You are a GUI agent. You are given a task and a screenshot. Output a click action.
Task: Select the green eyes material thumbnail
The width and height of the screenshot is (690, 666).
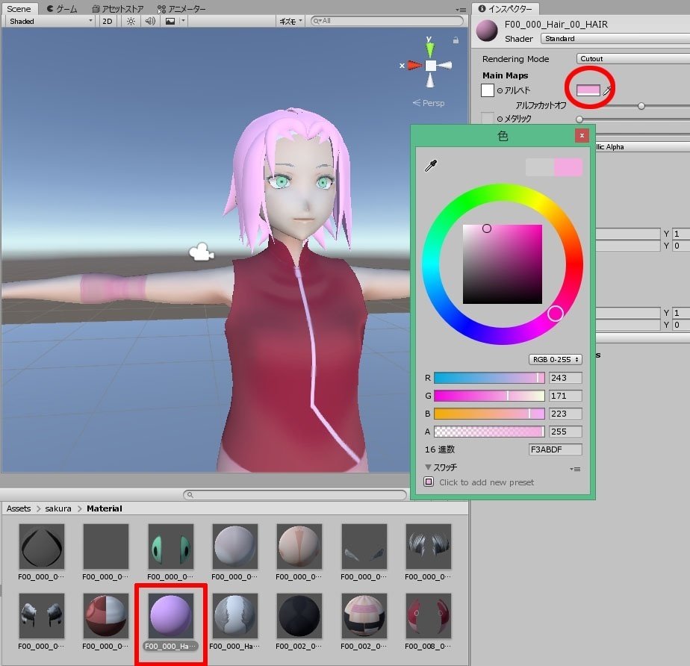171,547
